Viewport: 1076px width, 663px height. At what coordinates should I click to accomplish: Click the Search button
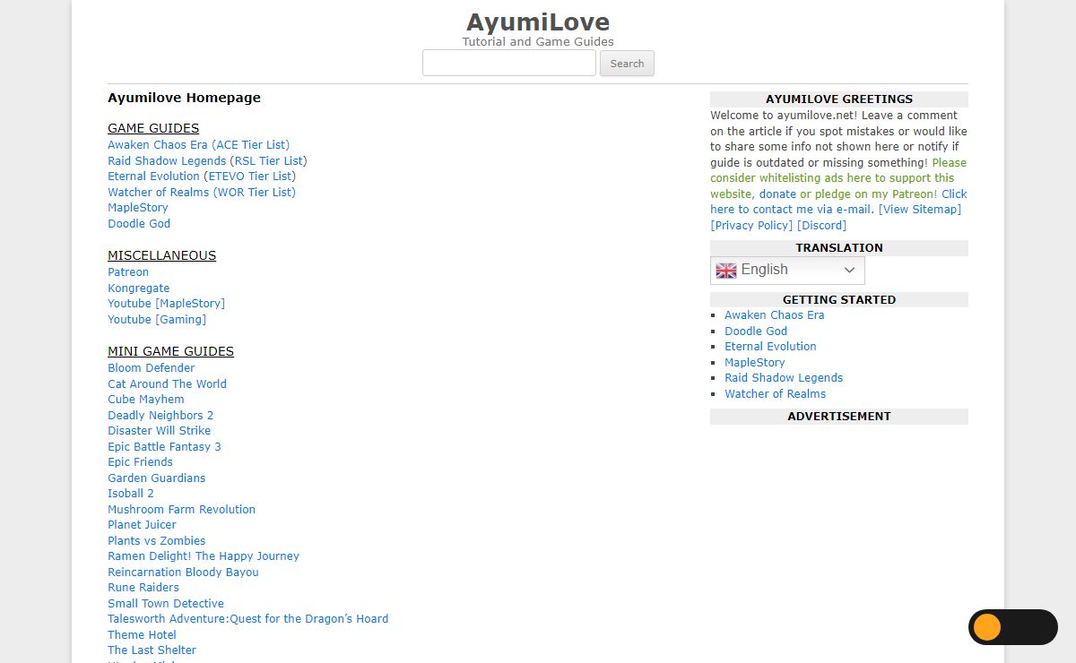coord(627,64)
